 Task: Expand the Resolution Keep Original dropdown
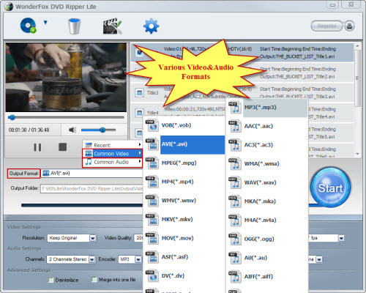click(93, 238)
